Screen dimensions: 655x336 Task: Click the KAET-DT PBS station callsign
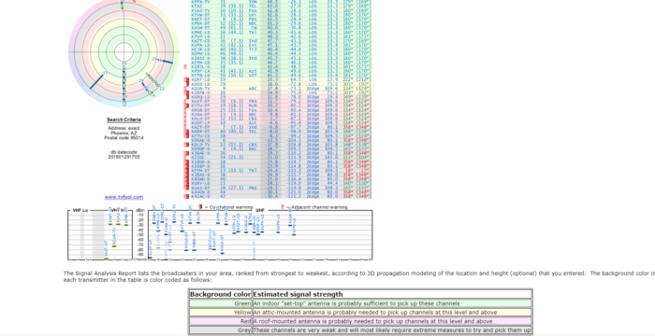[x=200, y=20]
